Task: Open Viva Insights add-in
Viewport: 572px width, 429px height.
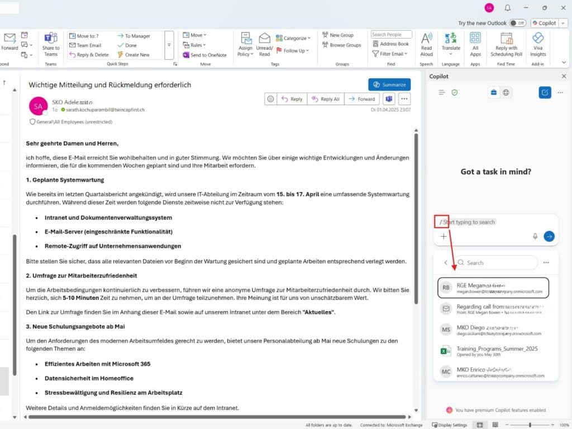Action: tap(538, 45)
